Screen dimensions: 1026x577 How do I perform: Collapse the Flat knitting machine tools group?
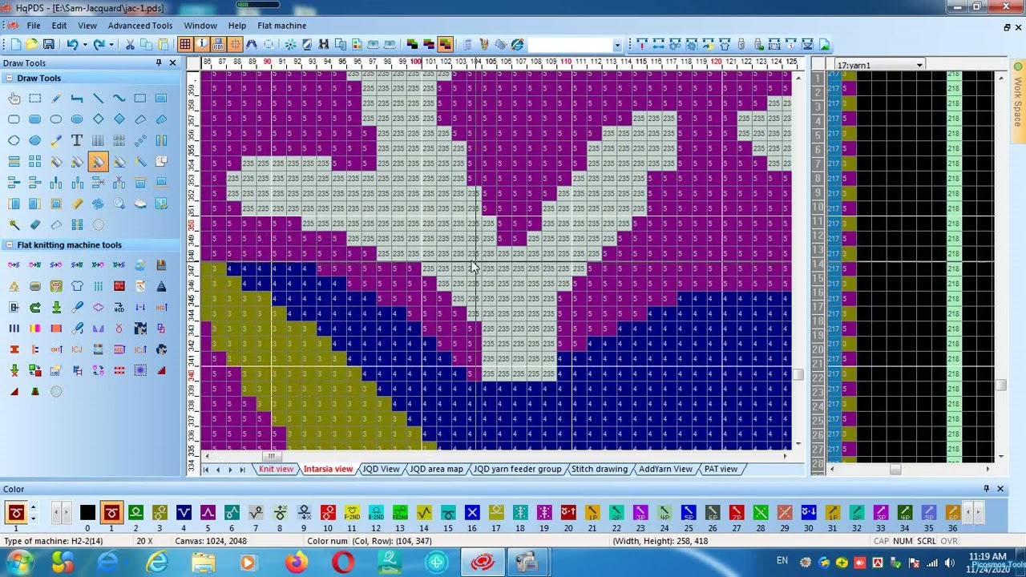click(9, 245)
